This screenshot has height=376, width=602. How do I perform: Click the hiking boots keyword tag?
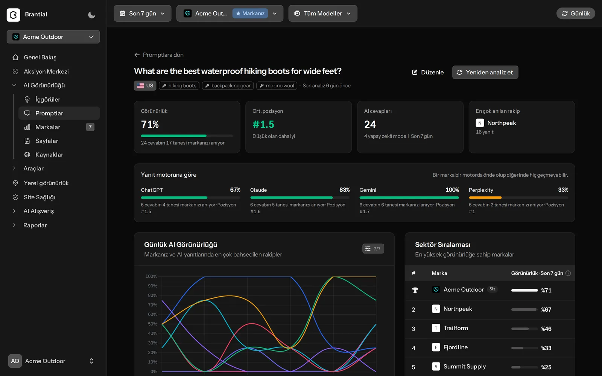click(179, 86)
